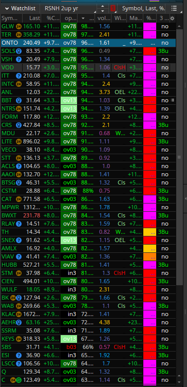Screen dimensions: 187x387
Task: Click the question mark icon next to ITT
Action: pyautogui.click(x=18, y=76)
